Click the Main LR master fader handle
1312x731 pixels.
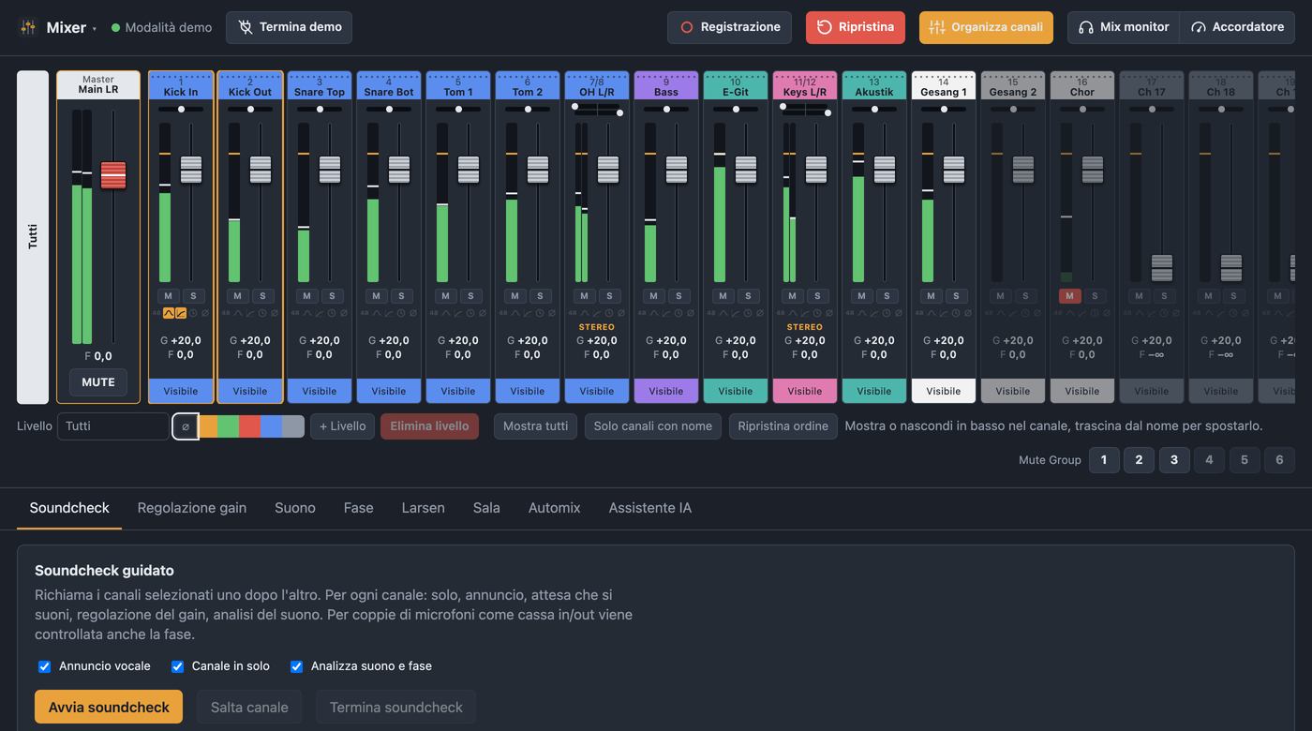(113, 175)
